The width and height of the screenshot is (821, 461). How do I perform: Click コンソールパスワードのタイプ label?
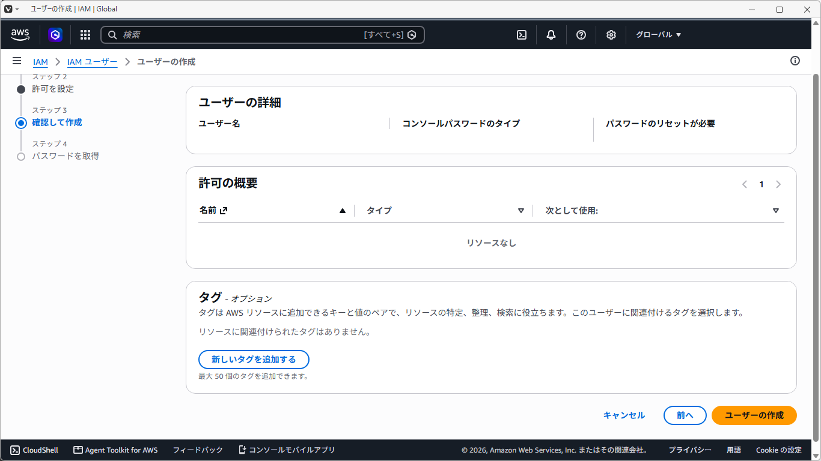click(461, 124)
